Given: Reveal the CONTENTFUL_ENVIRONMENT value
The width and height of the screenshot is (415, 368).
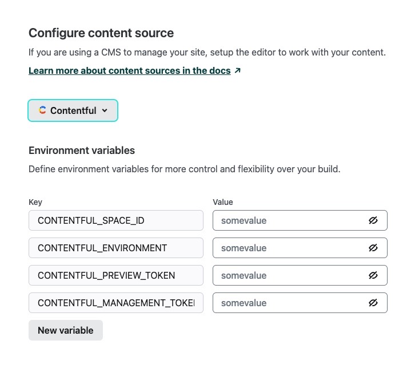Looking at the screenshot, I should 373,248.
